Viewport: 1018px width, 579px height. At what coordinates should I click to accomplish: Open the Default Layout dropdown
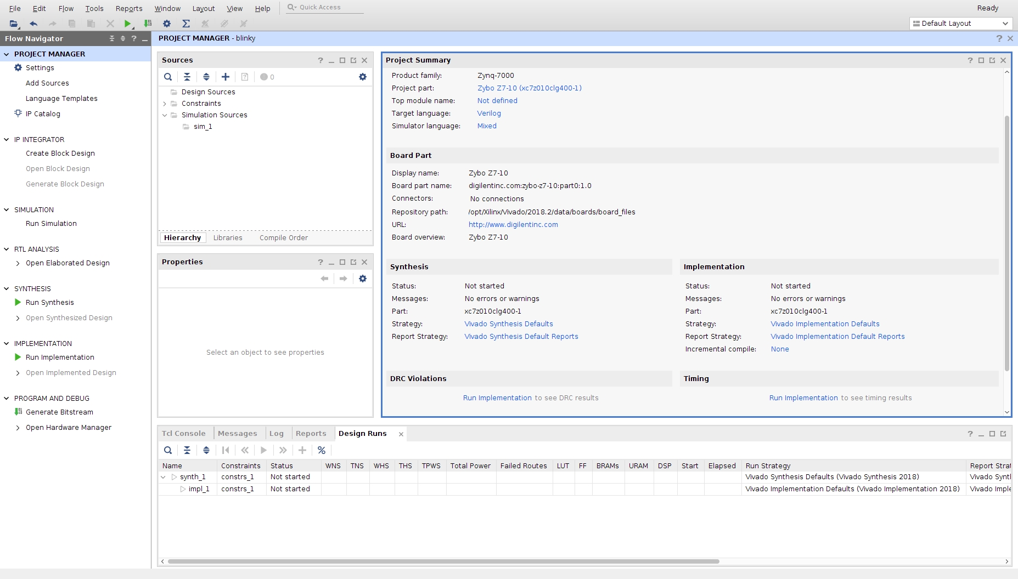coord(960,24)
